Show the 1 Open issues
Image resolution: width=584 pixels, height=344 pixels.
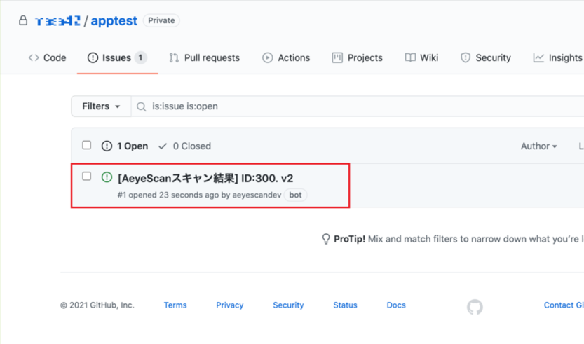click(x=125, y=146)
